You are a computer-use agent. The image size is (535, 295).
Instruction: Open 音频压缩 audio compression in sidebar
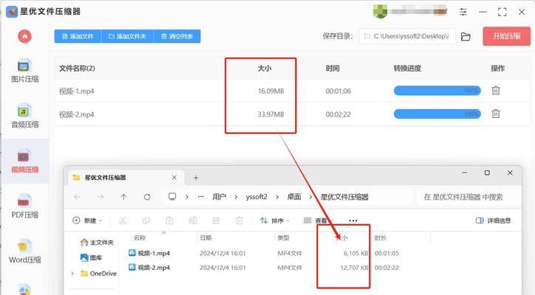point(24,117)
